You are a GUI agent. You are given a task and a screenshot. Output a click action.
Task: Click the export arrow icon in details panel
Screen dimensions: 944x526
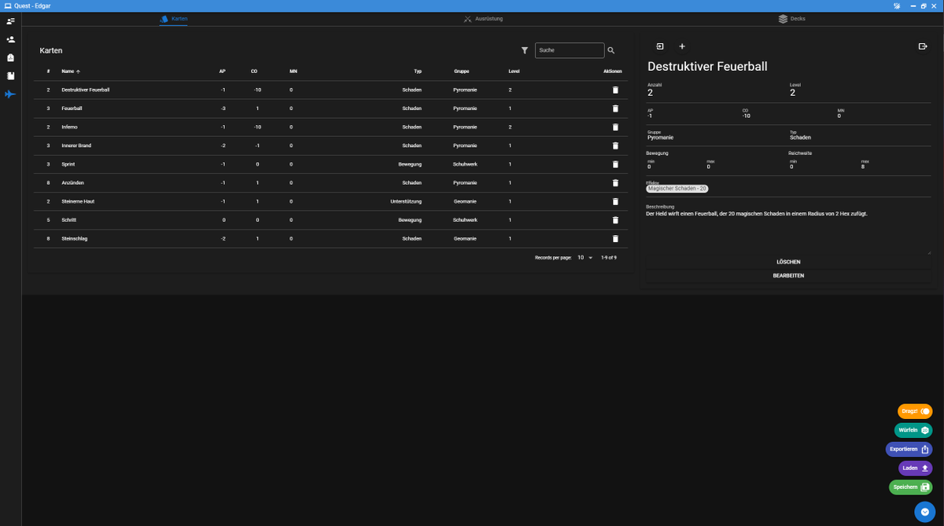coord(923,46)
